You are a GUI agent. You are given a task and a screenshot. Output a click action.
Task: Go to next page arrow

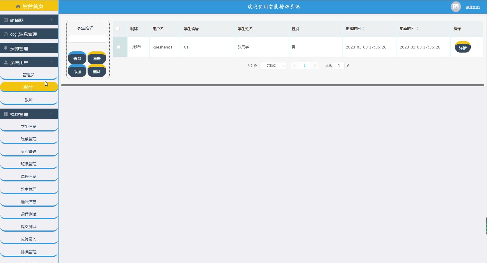click(x=315, y=66)
